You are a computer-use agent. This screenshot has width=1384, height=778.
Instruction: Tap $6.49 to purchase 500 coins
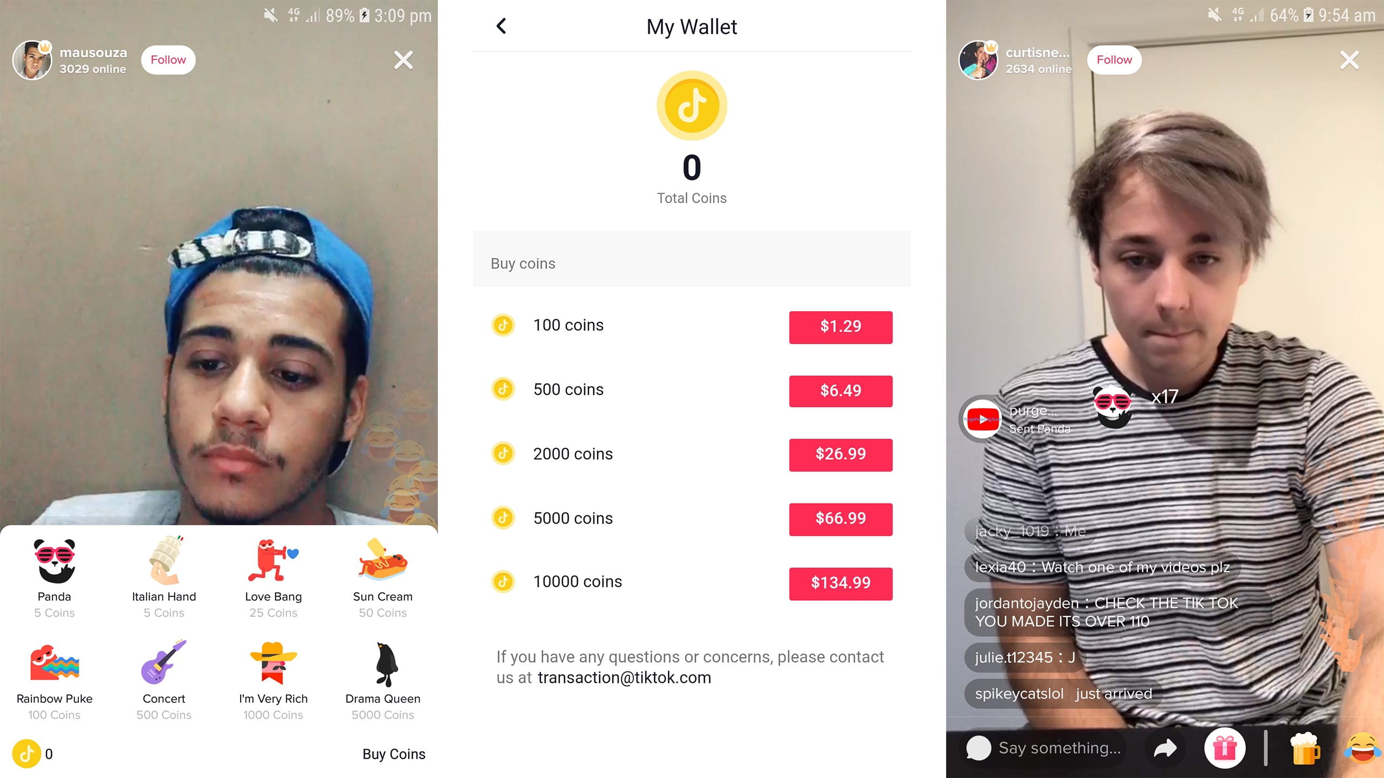840,391
